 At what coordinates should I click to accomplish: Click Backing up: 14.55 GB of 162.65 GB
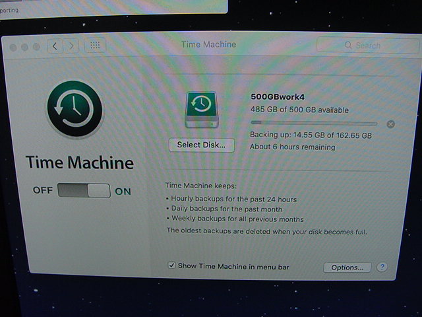click(311, 135)
